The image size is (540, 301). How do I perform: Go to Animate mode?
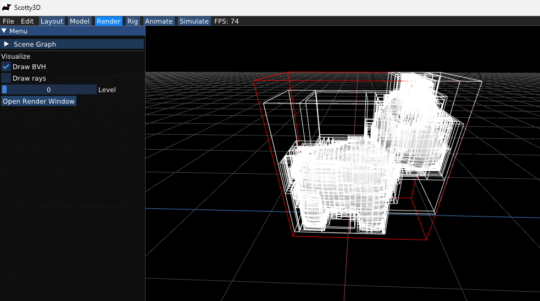tap(159, 21)
